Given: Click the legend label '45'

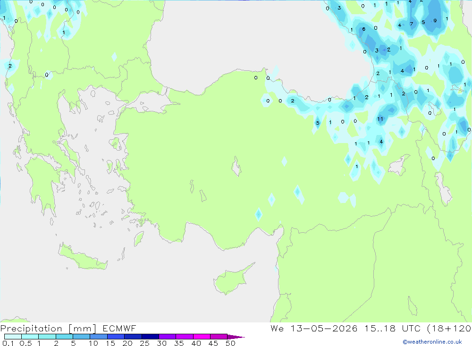Looking at the screenshot, I should [213, 343].
